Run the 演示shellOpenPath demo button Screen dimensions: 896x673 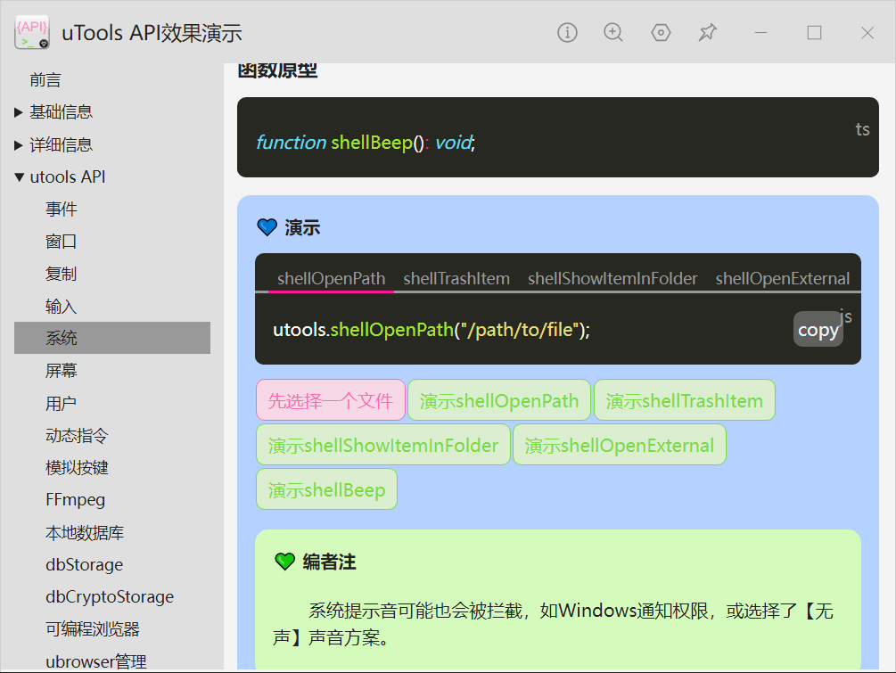(x=499, y=400)
